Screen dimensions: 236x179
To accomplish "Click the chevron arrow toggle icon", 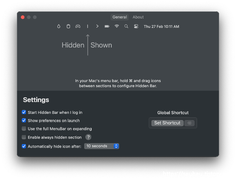I will (97, 26).
